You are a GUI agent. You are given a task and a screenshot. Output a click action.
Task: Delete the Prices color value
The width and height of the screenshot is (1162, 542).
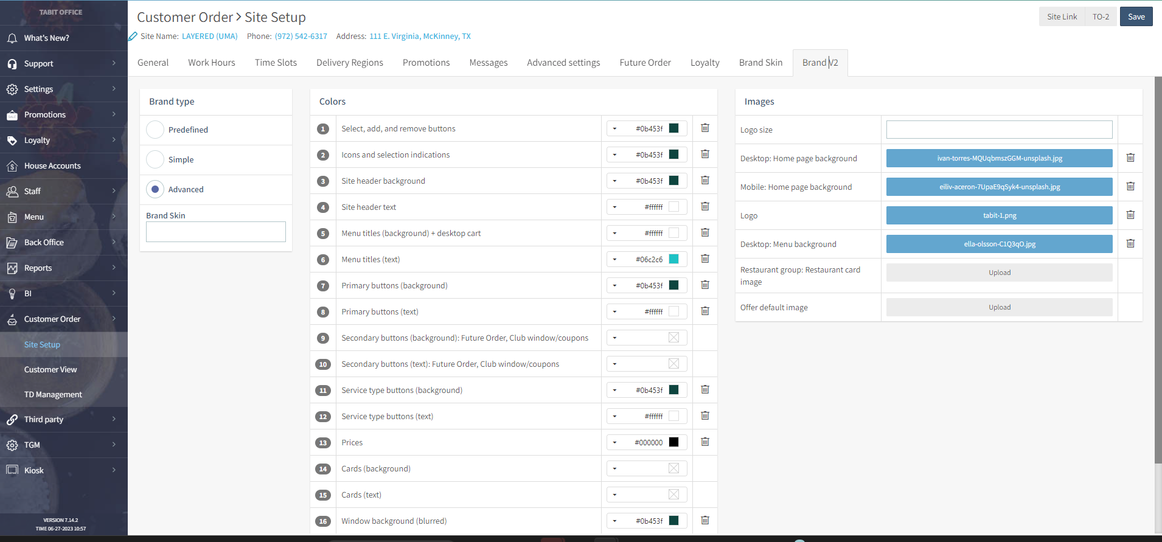point(705,442)
